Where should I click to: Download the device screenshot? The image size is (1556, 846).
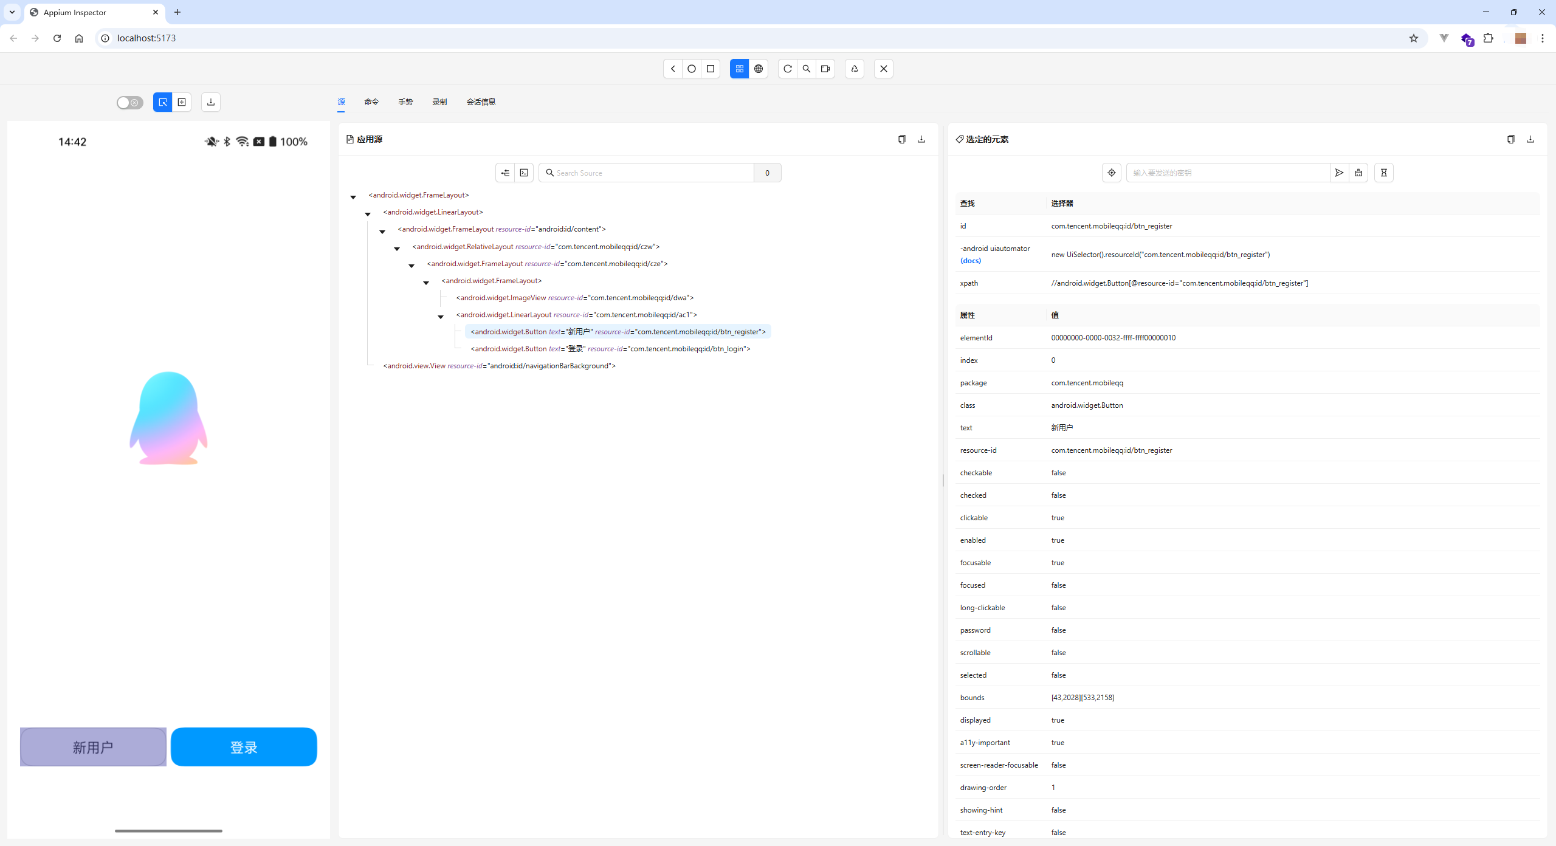pos(210,102)
